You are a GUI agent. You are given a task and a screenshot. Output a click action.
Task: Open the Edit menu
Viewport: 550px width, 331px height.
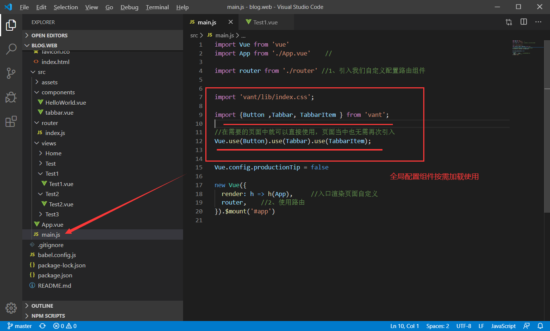(x=41, y=7)
